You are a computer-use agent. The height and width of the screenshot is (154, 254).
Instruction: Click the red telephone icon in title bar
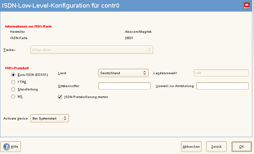246,5
